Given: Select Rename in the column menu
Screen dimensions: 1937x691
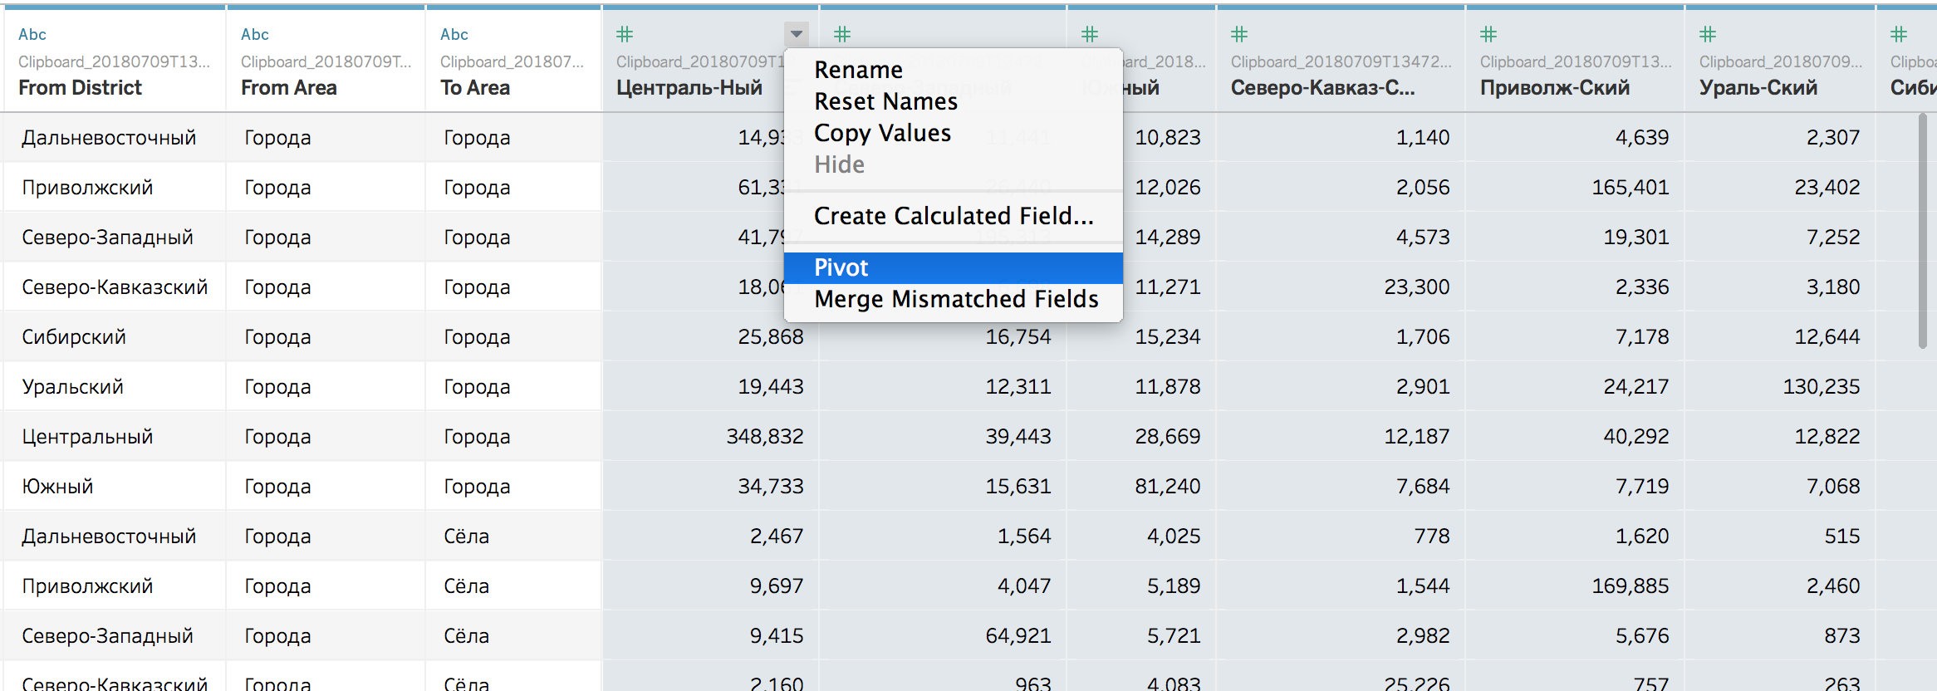Looking at the screenshot, I should pyautogui.click(x=858, y=70).
